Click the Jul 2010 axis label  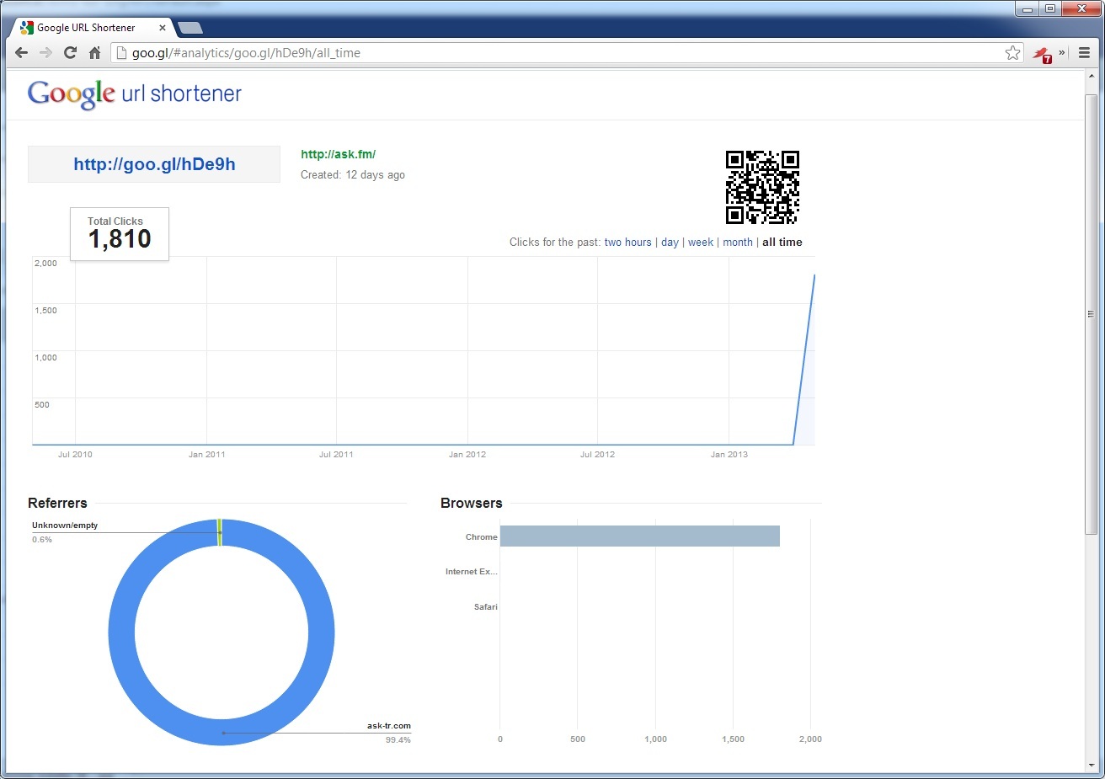point(75,455)
